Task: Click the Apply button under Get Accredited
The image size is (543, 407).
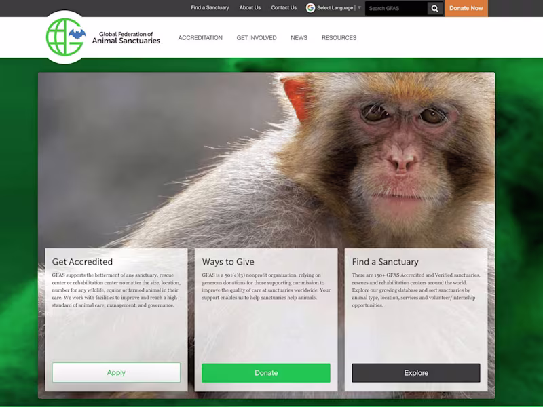Action: tap(115, 372)
